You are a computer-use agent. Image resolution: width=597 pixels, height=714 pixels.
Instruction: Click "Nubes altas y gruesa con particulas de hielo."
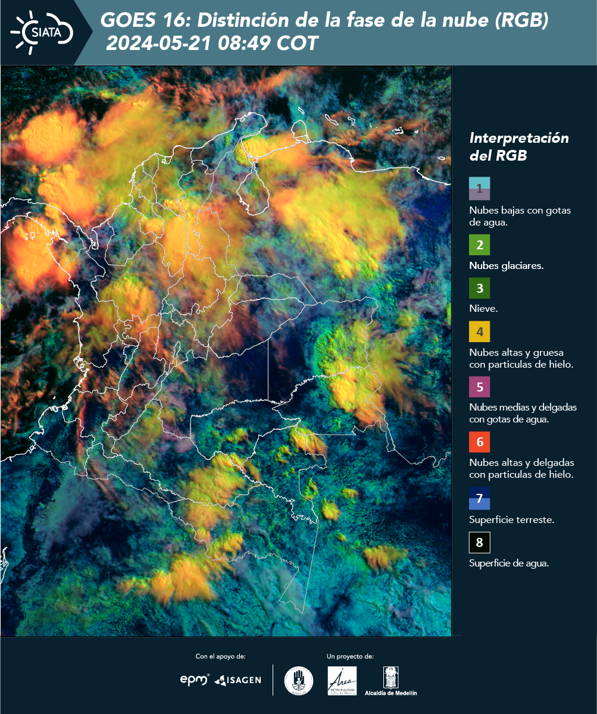pyautogui.click(x=521, y=358)
